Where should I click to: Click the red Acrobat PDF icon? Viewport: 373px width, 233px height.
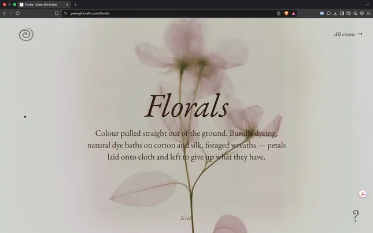pos(363,194)
